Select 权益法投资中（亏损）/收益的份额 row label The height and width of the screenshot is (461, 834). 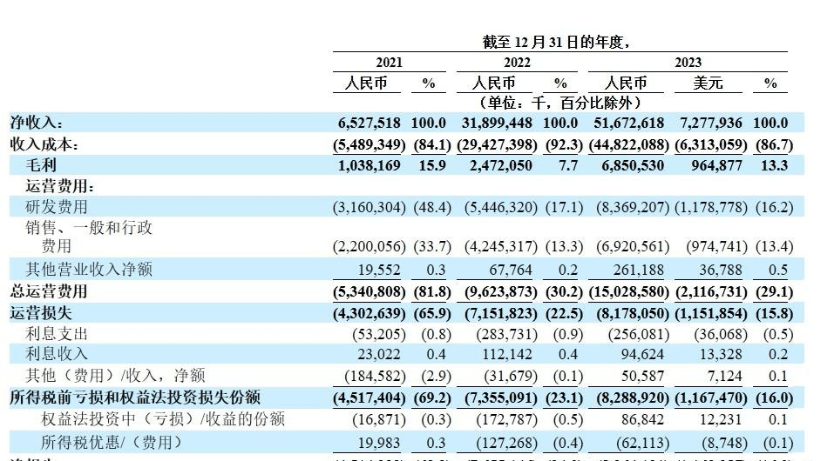click(163, 419)
